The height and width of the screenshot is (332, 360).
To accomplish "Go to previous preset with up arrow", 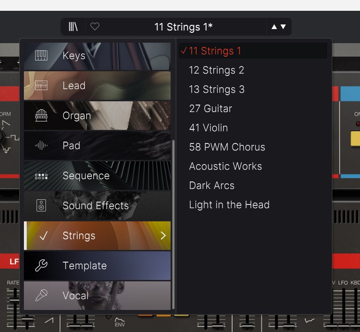I will (274, 27).
